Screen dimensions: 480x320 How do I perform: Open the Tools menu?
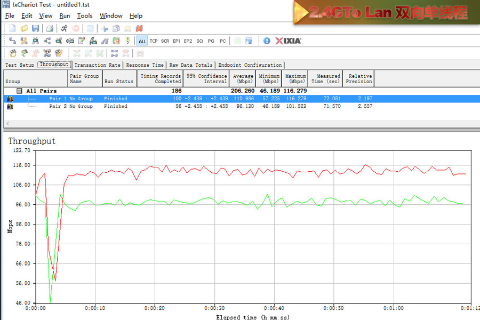click(84, 16)
